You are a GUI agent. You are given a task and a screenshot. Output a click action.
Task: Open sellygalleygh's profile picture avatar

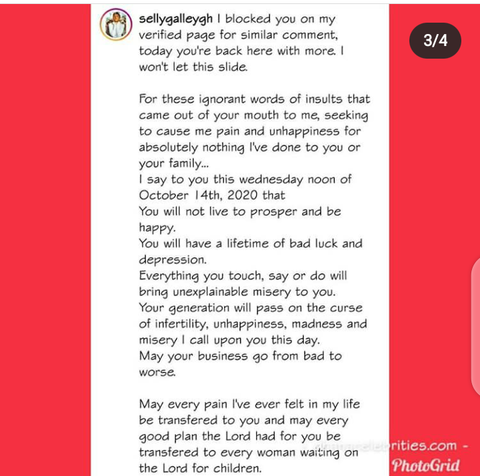[x=116, y=25]
